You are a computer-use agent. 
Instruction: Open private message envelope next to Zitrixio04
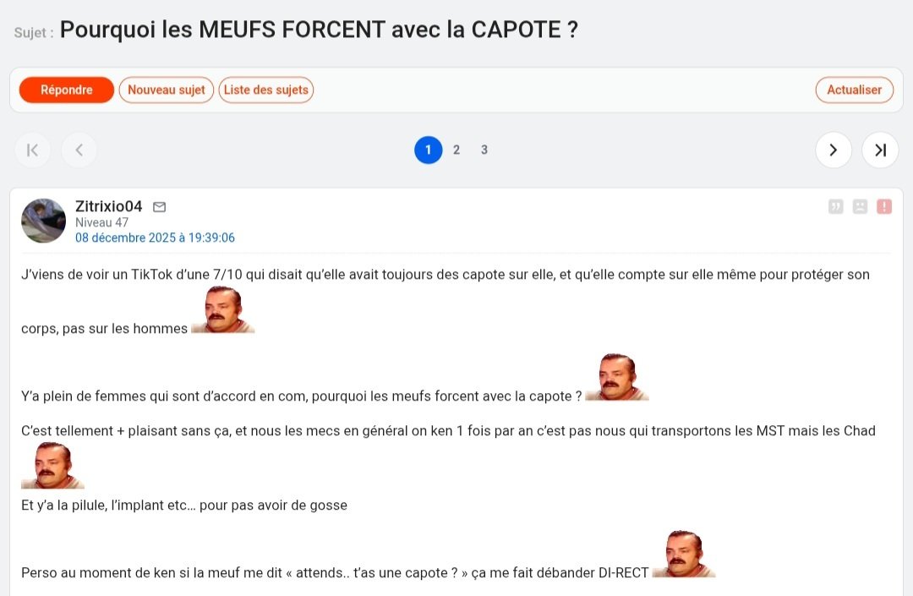point(159,207)
